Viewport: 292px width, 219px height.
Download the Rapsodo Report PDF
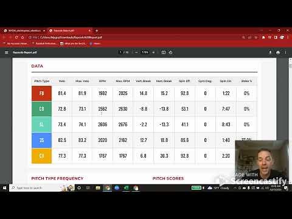tap(270, 52)
